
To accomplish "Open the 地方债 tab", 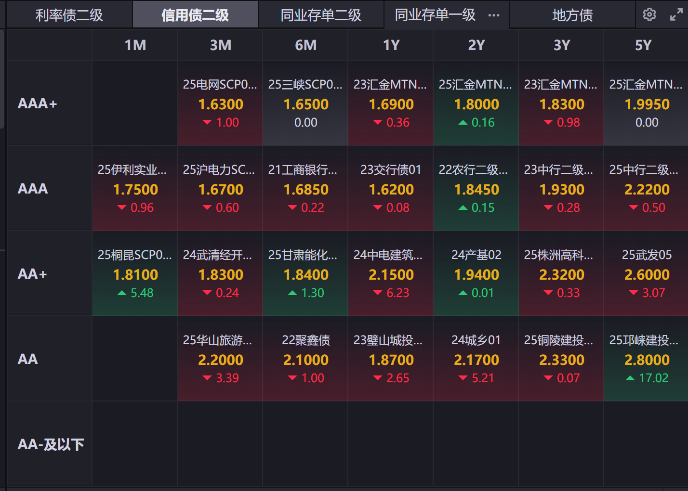I will [572, 15].
